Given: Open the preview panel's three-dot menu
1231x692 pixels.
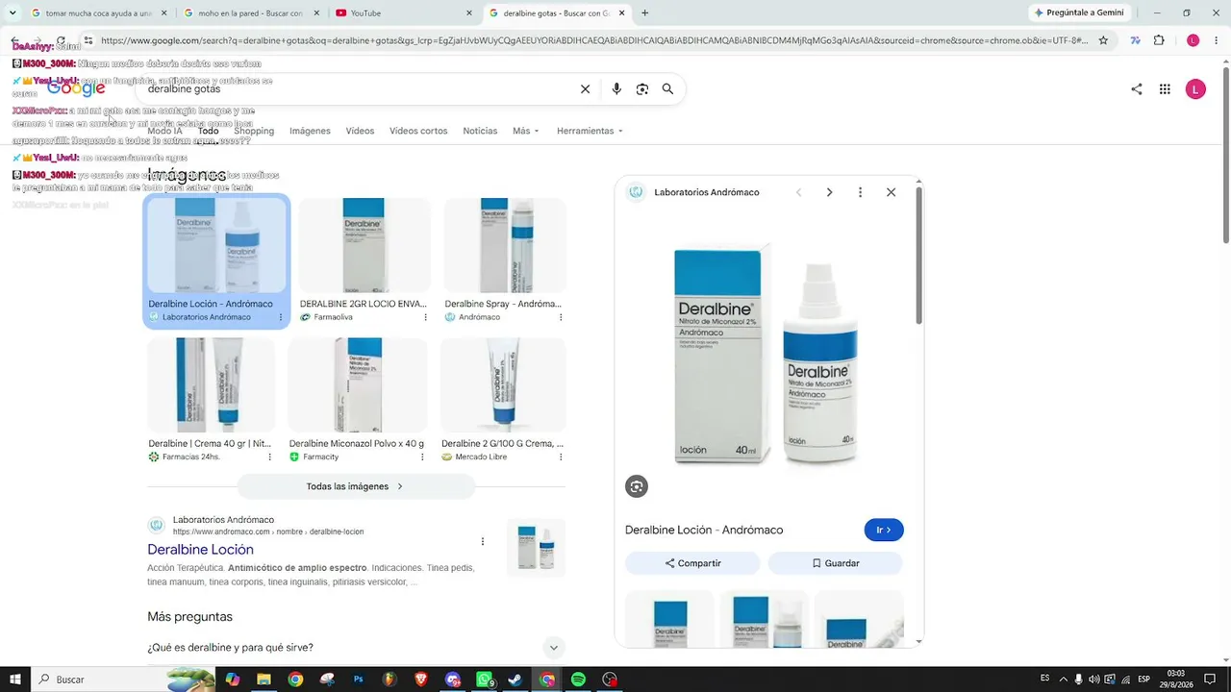Looking at the screenshot, I should click(x=860, y=192).
